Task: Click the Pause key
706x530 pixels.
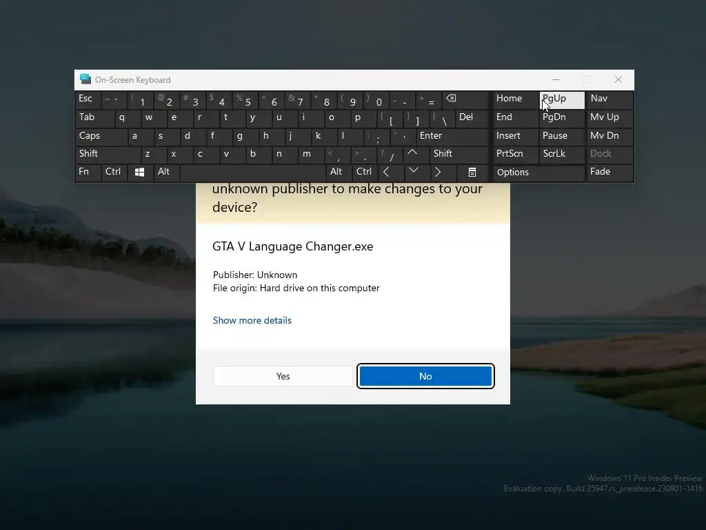Action: [562, 136]
